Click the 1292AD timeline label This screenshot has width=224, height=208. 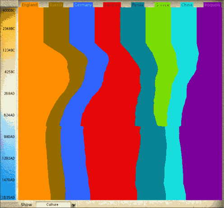pyautogui.click(x=9, y=158)
